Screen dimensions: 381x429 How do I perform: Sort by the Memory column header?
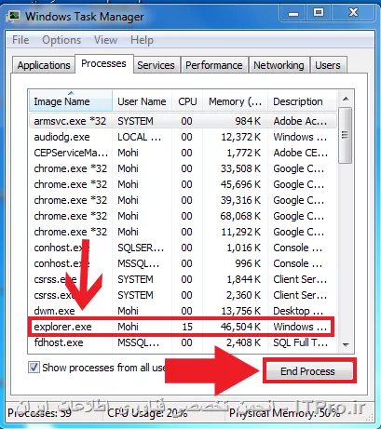point(235,101)
